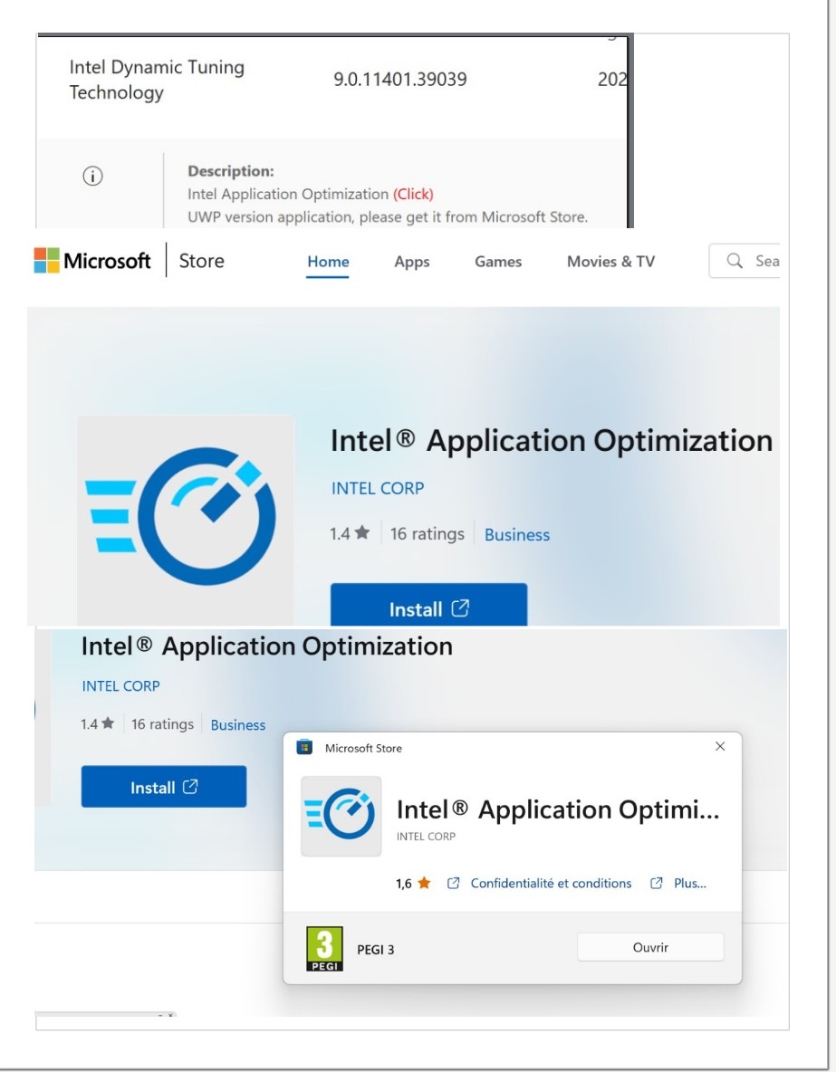Close the Microsoft Store popup

[x=720, y=747]
